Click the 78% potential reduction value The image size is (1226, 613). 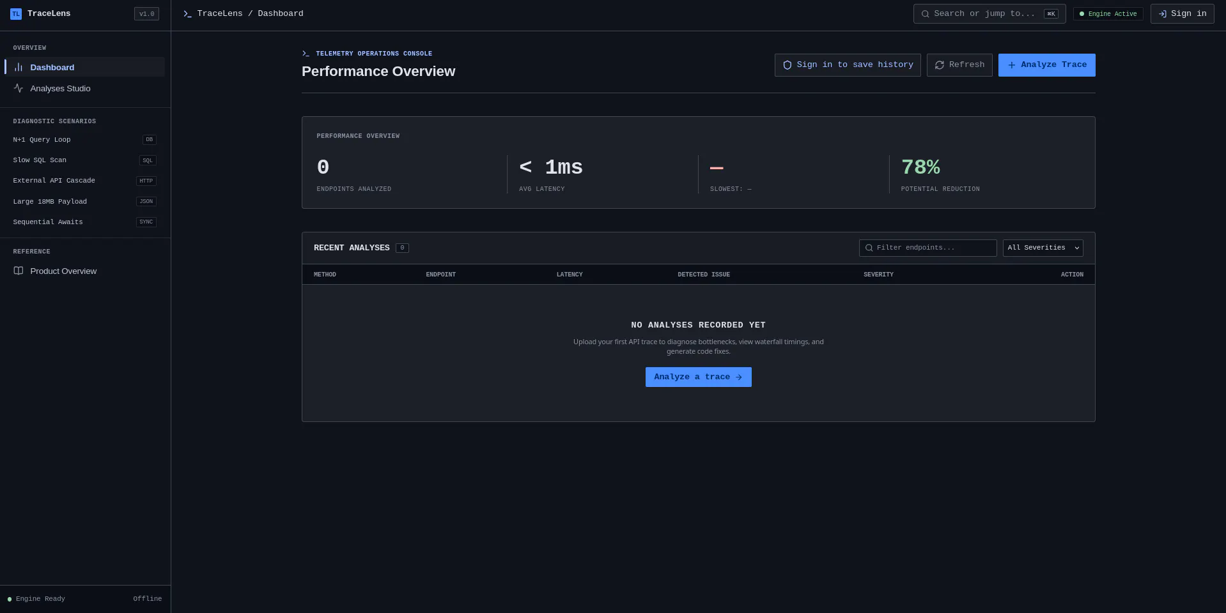(920, 167)
